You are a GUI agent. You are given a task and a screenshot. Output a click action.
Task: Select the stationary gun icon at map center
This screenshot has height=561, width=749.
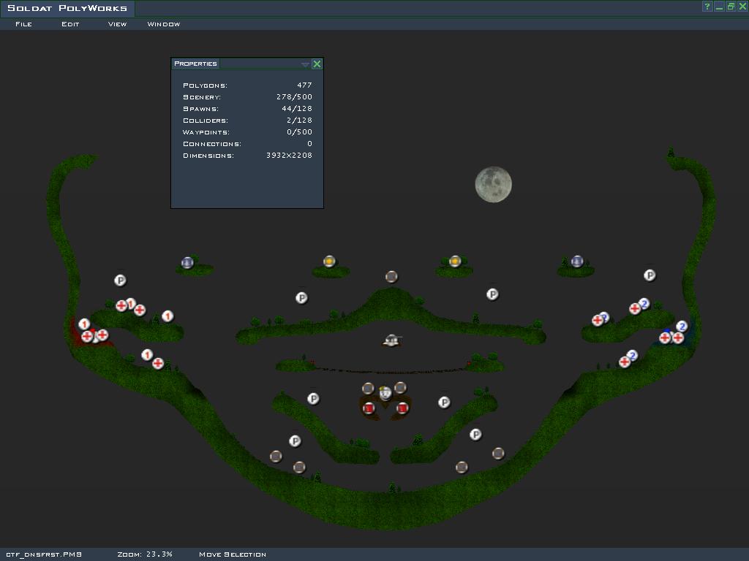point(392,340)
